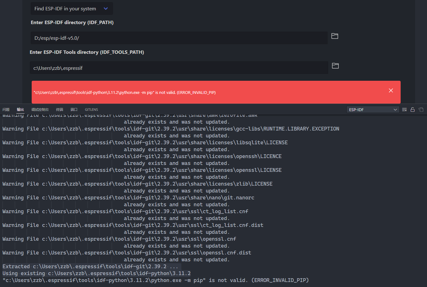This screenshot has width=427, height=287.
Task: Click 'Enter ESP-IDF directory (IDF_PATH)' label
Action: [72, 23]
